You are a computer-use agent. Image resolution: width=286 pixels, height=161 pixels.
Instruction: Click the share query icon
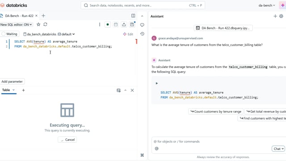124,25
